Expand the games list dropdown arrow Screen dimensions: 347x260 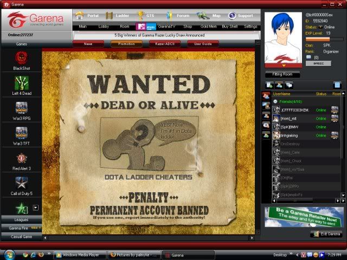(36, 207)
